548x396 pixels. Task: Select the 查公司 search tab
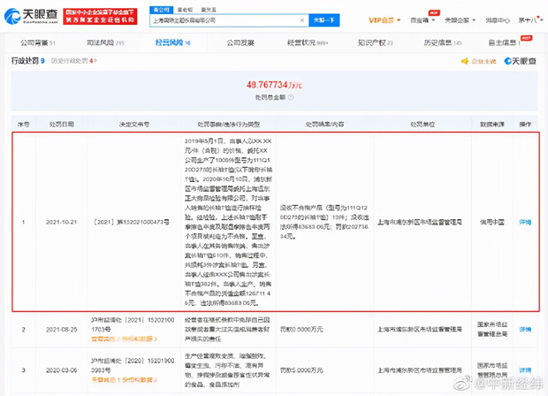(x=161, y=10)
